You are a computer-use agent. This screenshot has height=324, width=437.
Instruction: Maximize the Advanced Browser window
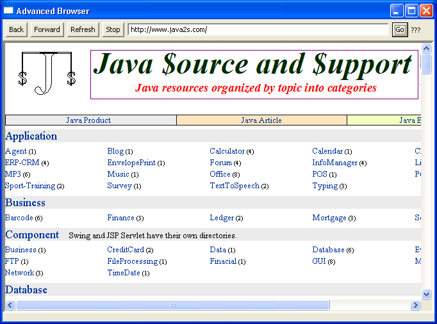point(411,11)
